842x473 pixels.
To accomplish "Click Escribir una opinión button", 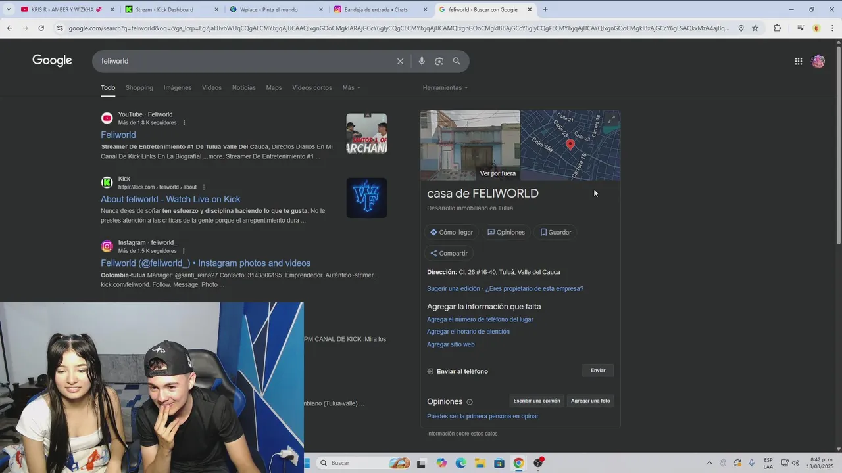I will pos(537,401).
